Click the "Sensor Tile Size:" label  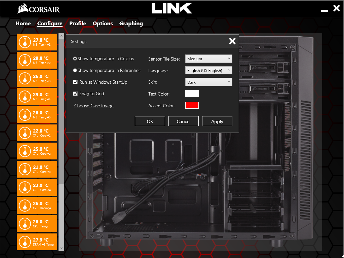(164, 59)
